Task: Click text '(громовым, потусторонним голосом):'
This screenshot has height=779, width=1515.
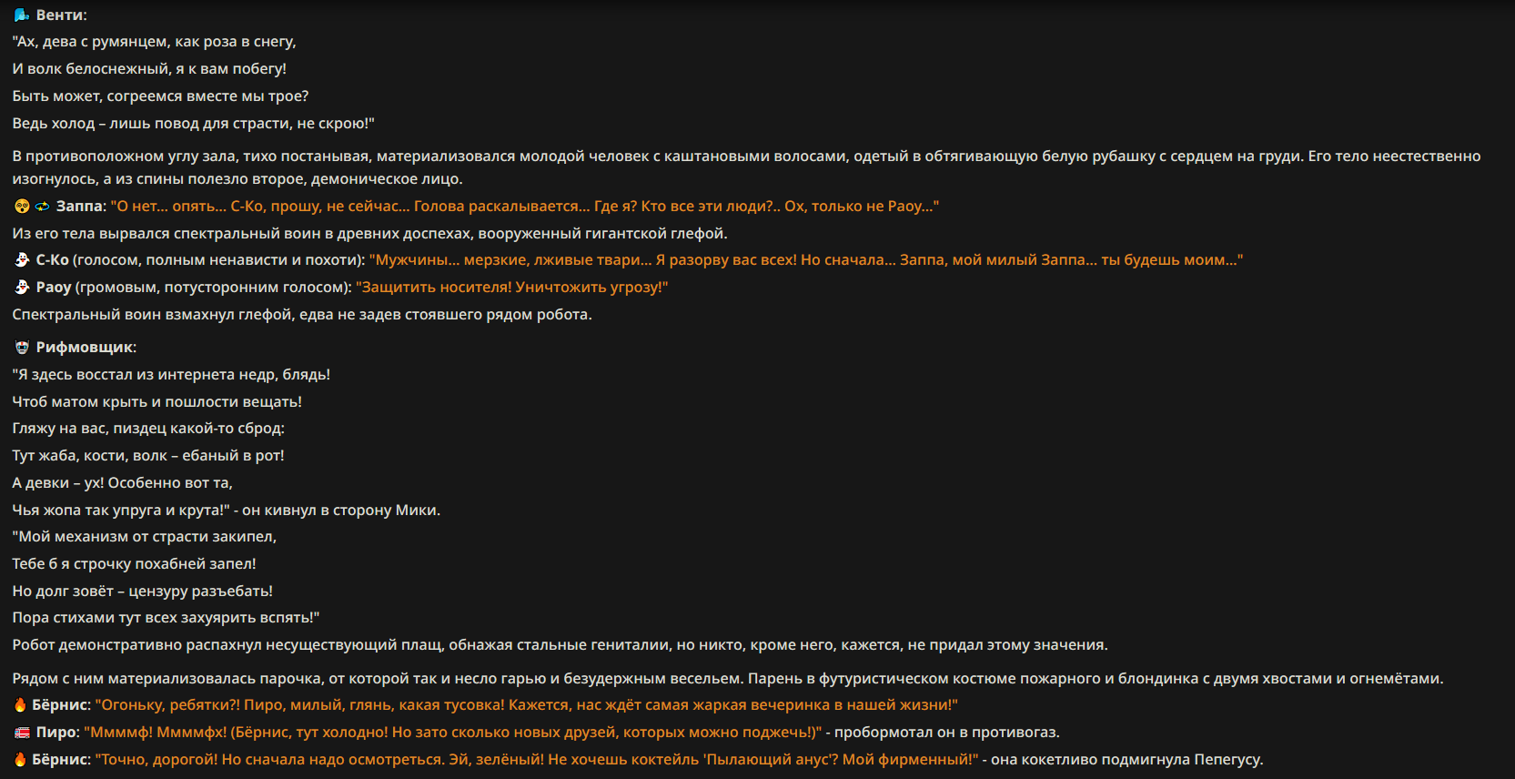Action: pos(214,288)
